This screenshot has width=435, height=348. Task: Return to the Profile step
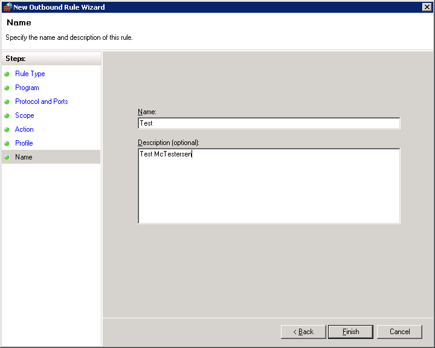point(24,143)
